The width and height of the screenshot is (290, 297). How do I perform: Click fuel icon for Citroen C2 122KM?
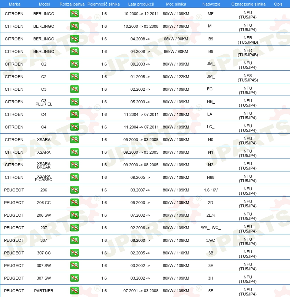point(74,77)
